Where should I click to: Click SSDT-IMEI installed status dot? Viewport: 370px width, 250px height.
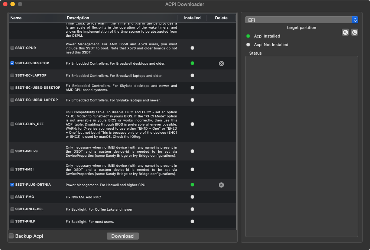coord(192,169)
